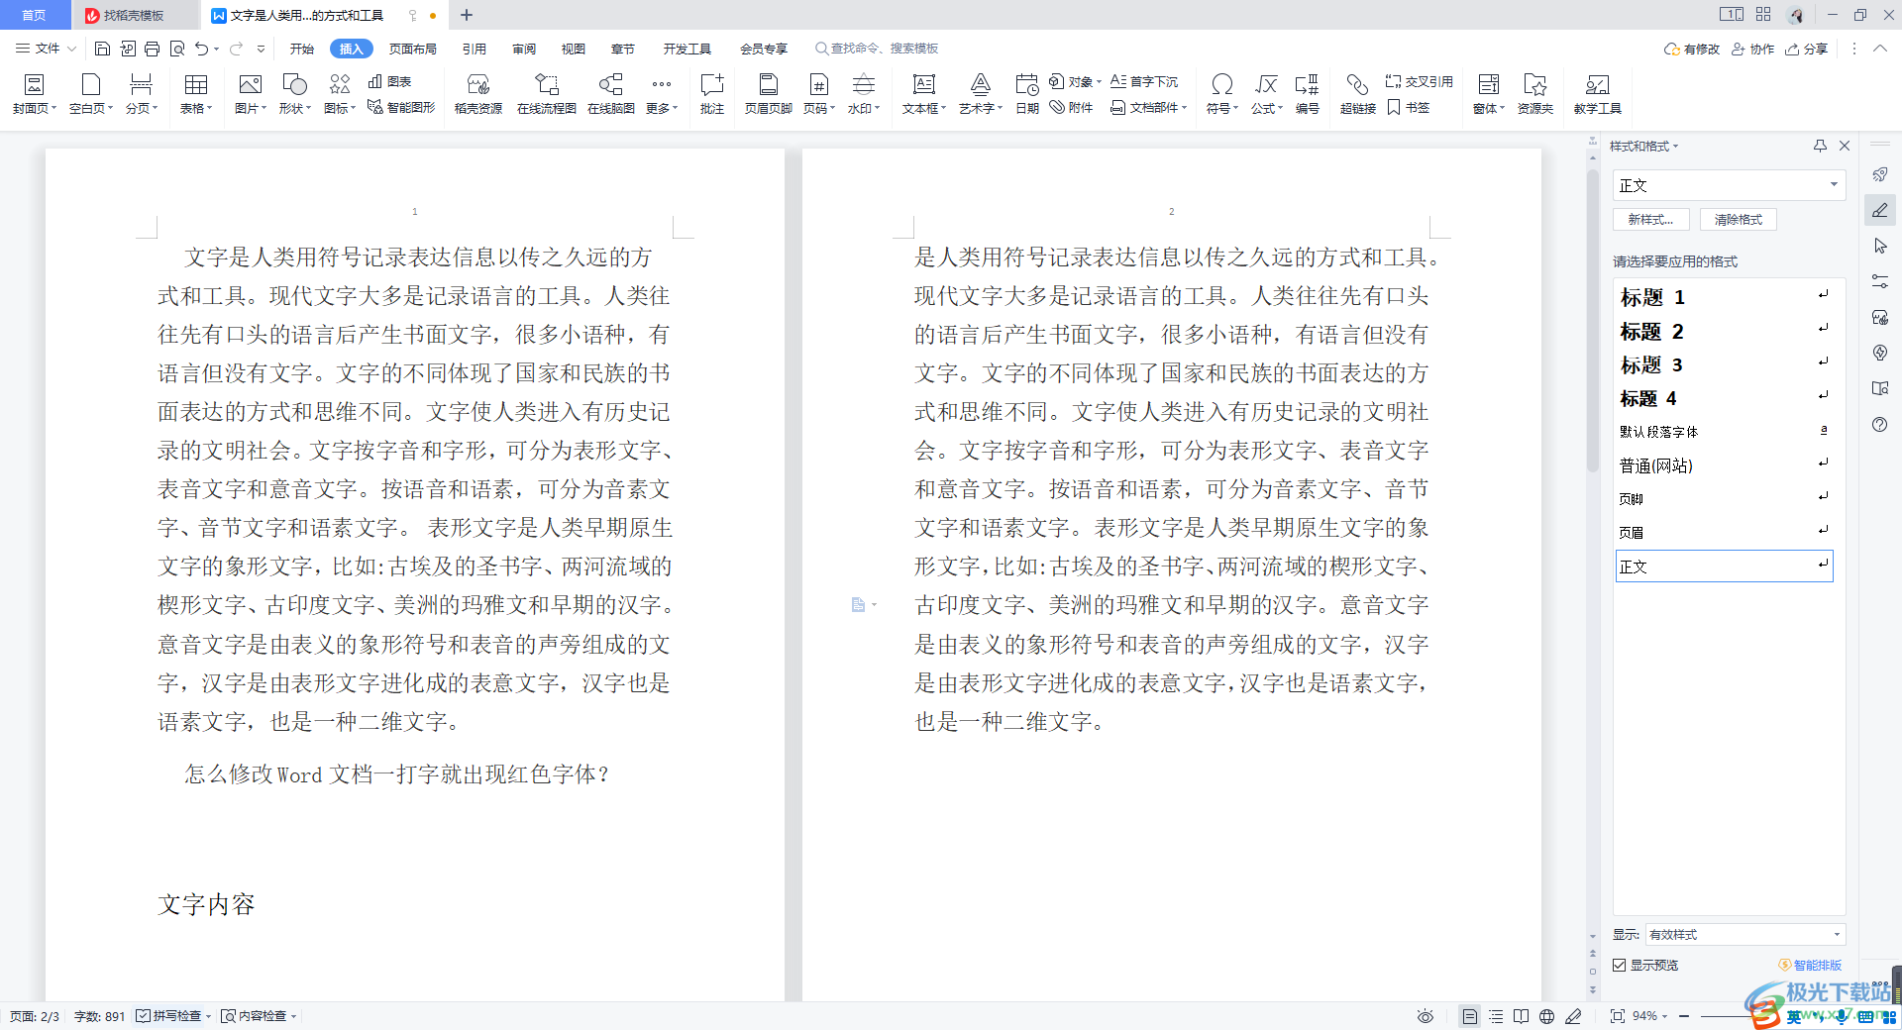Insert word art (艺术字)

click(x=981, y=94)
